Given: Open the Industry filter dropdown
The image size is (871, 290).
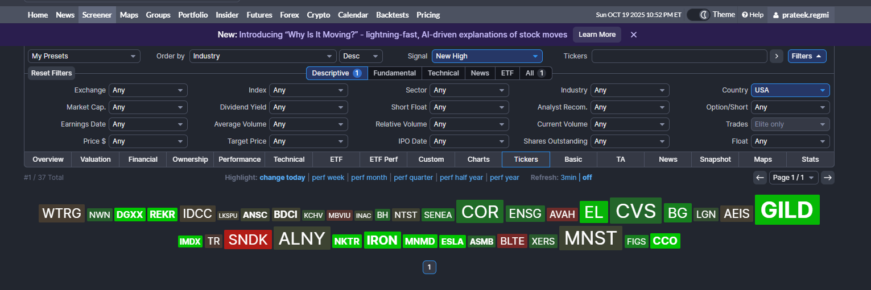Looking at the screenshot, I should click(x=630, y=90).
